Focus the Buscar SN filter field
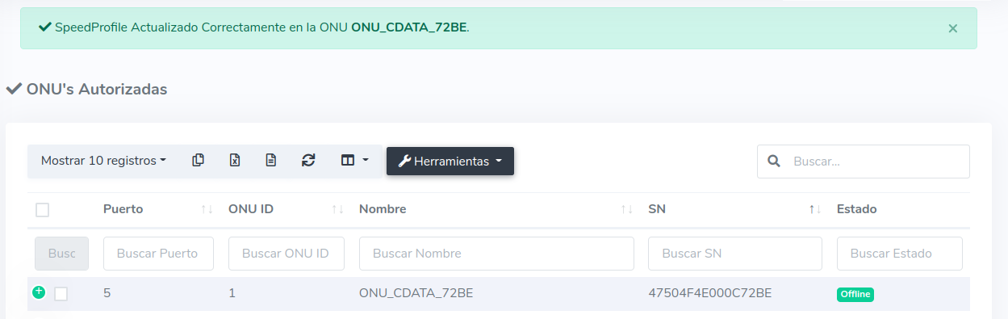The image size is (1008, 319). pyautogui.click(x=735, y=254)
